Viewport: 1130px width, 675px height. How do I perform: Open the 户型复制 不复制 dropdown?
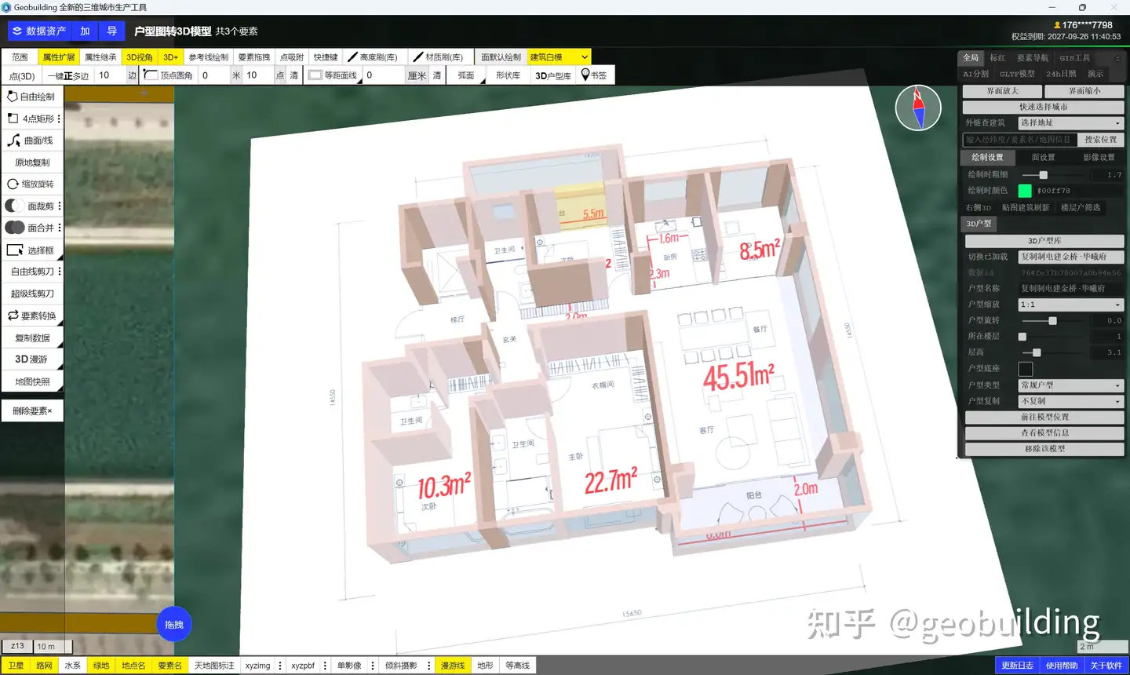tap(1070, 401)
